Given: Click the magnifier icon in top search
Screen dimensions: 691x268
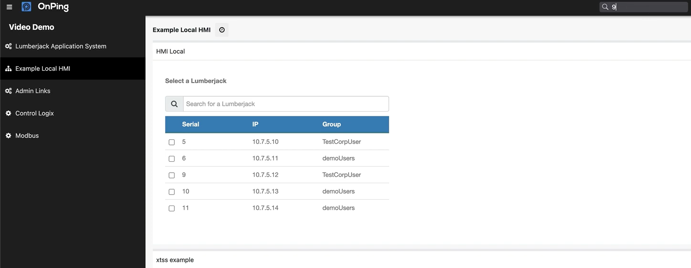Looking at the screenshot, I should pyautogui.click(x=605, y=7).
